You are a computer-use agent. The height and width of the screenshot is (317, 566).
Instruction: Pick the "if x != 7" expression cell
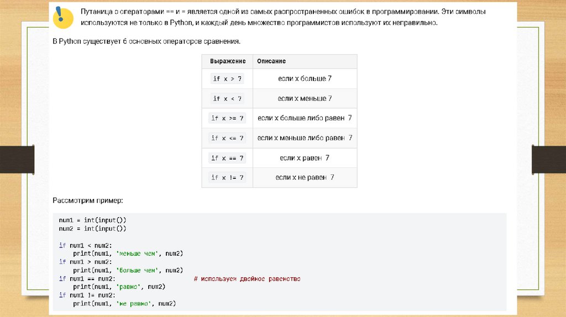click(227, 178)
